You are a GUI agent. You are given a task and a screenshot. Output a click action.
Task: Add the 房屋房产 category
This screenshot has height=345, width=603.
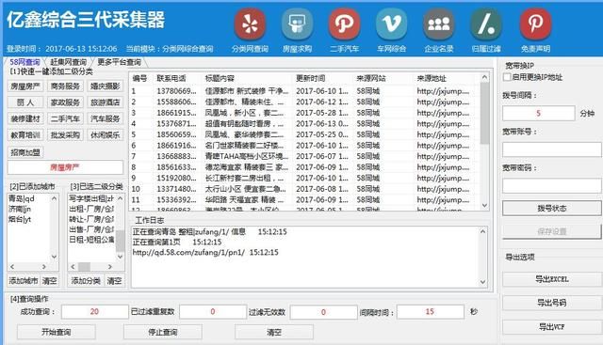(x=25, y=86)
